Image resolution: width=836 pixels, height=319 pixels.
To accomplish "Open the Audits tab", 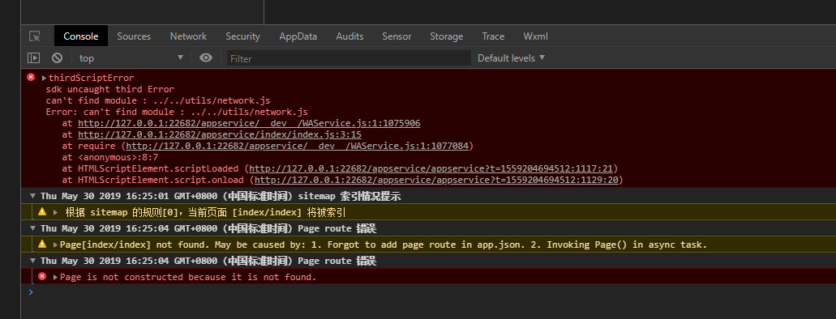I will (x=349, y=36).
